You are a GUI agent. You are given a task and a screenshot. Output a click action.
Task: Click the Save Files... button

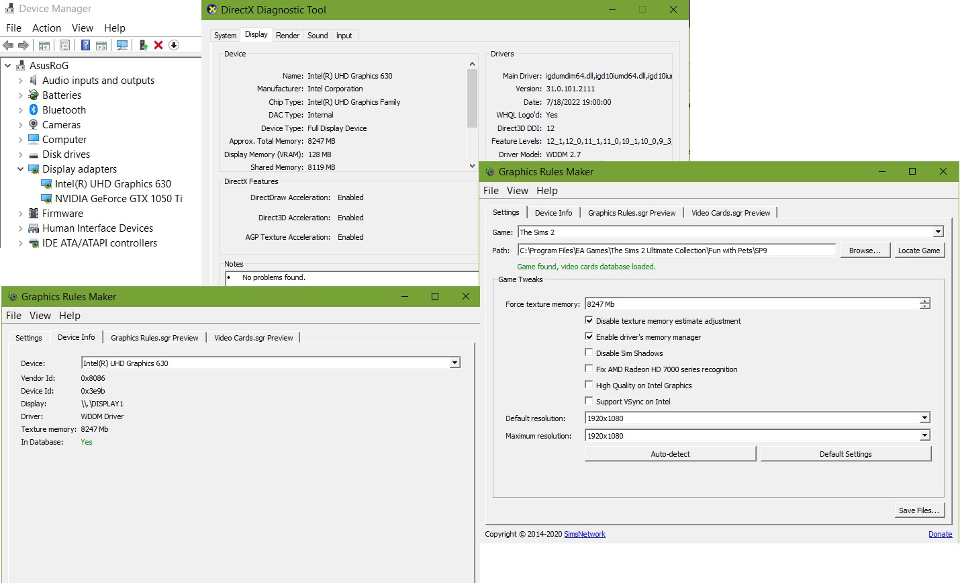coord(918,510)
